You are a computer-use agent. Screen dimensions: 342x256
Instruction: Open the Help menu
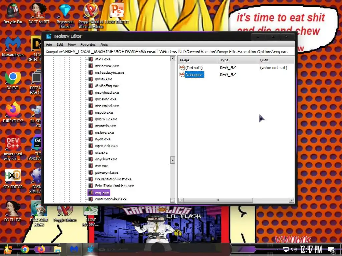point(104,44)
